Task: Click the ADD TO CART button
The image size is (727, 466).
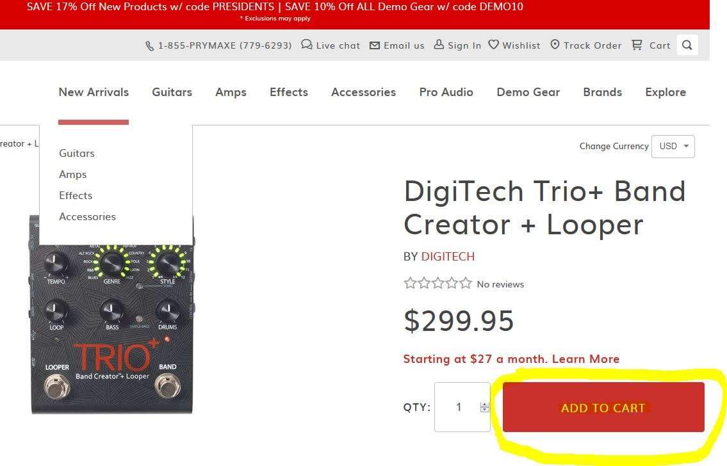Action: coord(603,407)
